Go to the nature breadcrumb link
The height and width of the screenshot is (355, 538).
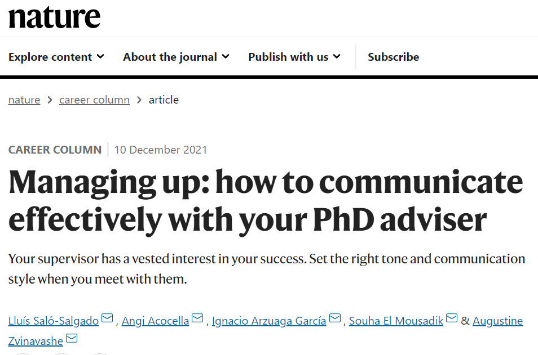click(x=24, y=100)
